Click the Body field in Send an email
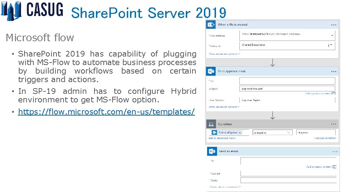Viewport: 341px width, 192px height. 288,180
